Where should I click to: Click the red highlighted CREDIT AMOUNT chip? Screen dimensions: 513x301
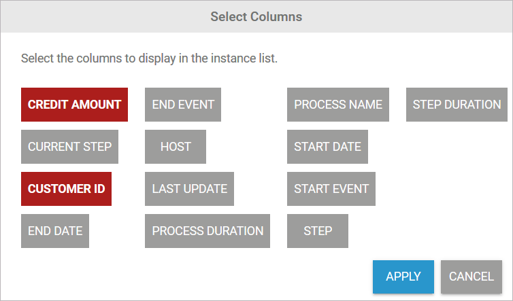pos(74,105)
